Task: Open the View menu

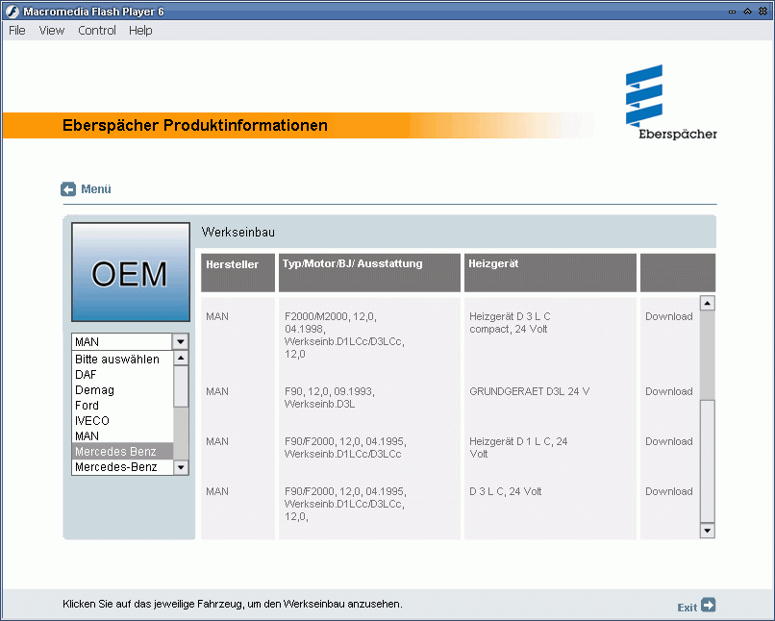Action: (52, 31)
